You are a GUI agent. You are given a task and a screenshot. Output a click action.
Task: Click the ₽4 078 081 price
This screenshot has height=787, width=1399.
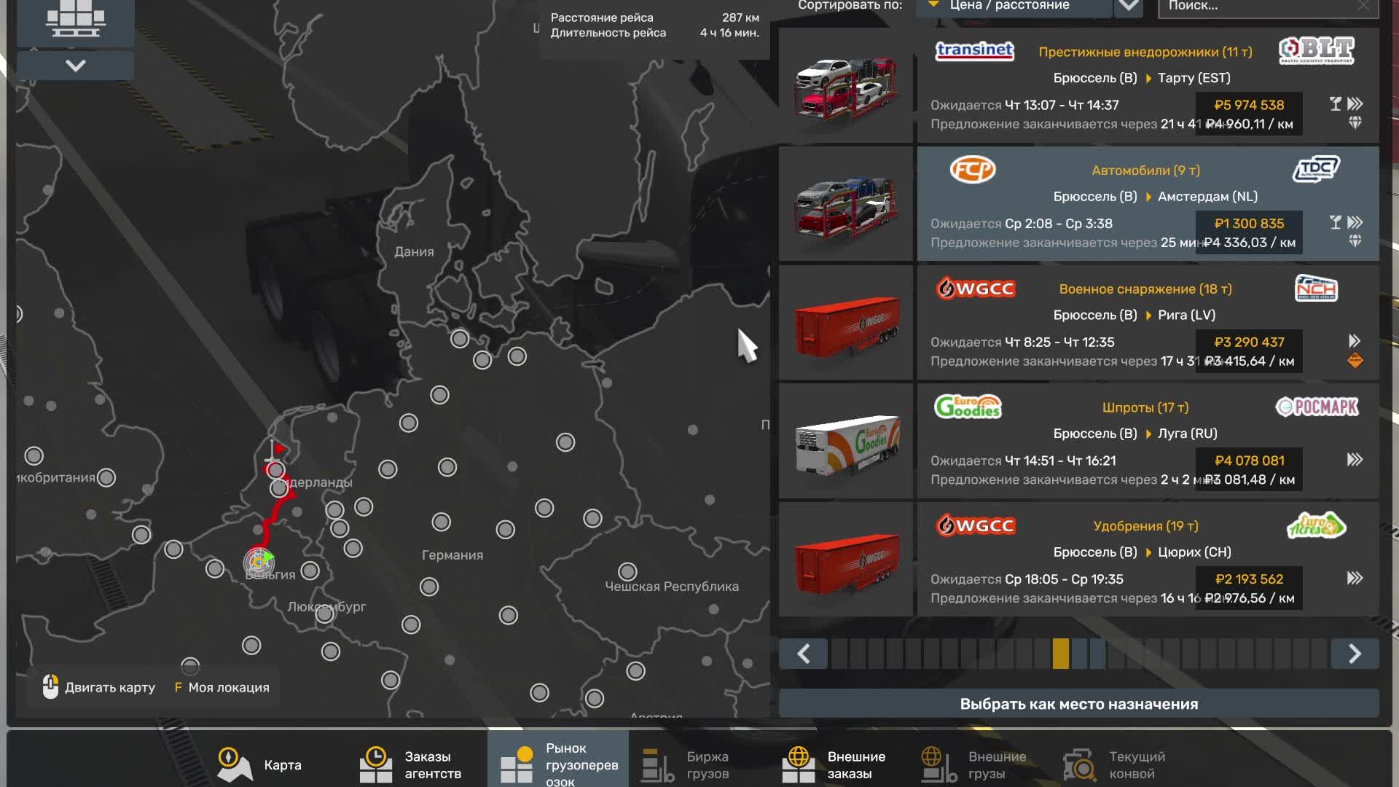pyautogui.click(x=1249, y=461)
